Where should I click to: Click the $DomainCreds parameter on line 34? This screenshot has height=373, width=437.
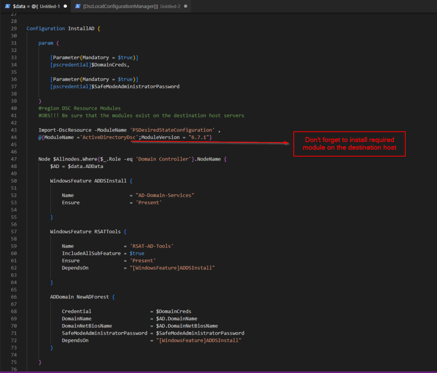click(110, 65)
